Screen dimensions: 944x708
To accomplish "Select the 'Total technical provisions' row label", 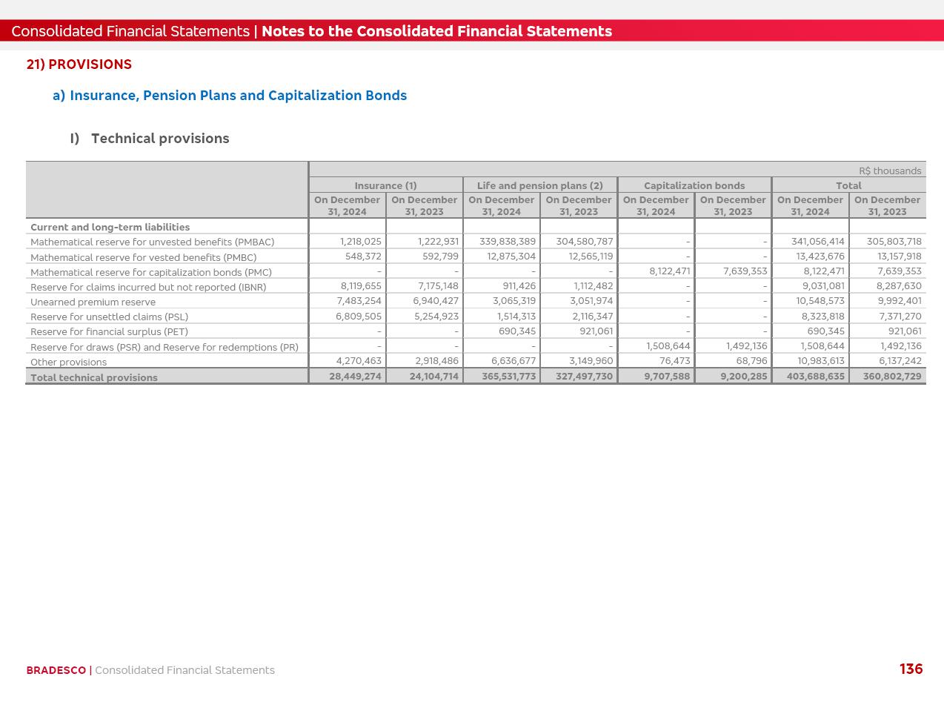I will 93,377.
